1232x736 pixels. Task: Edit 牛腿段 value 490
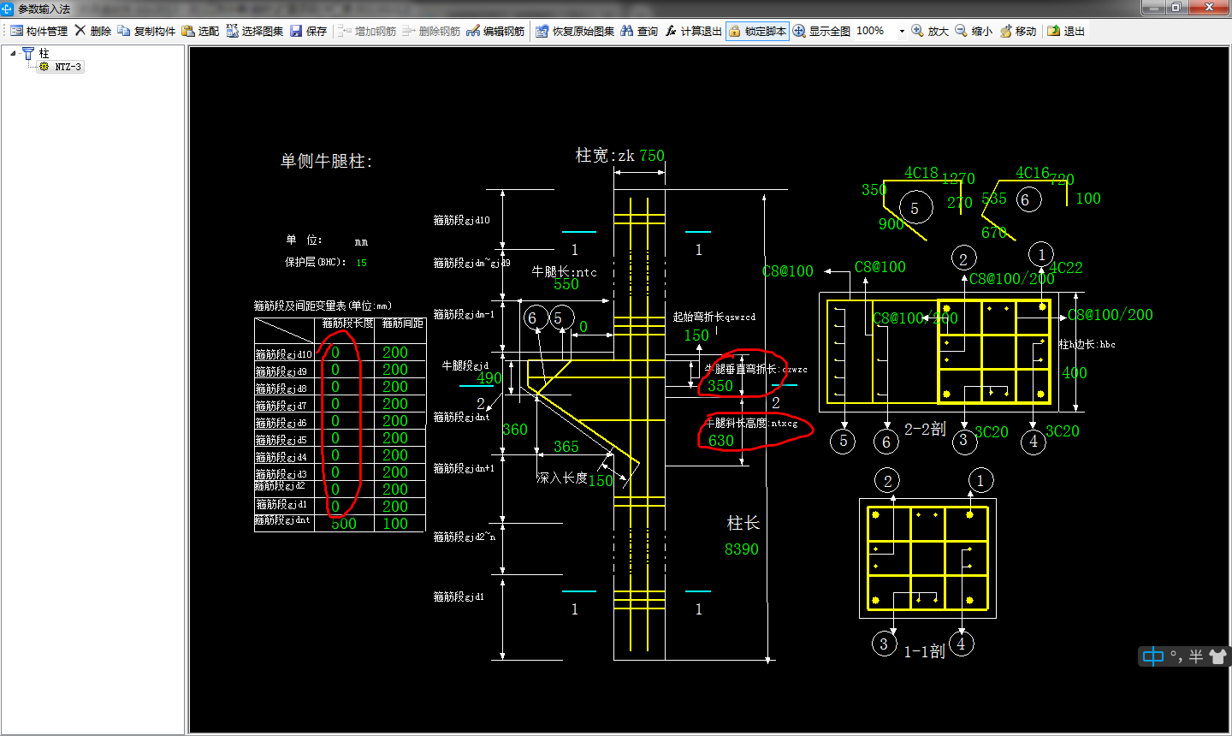(489, 377)
